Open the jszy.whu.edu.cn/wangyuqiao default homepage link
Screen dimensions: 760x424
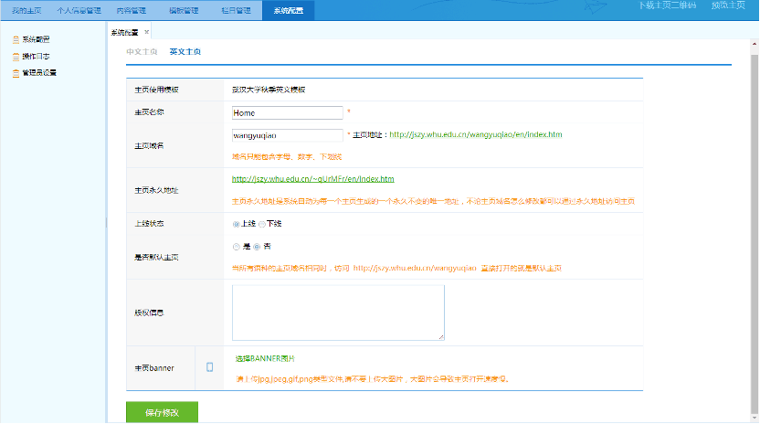(415, 268)
